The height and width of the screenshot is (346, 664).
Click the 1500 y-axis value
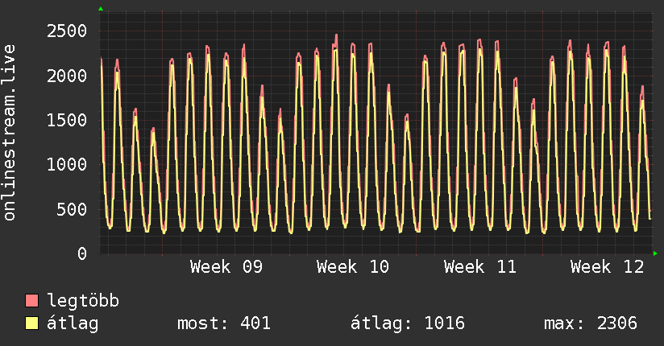(x=67, y=121)
